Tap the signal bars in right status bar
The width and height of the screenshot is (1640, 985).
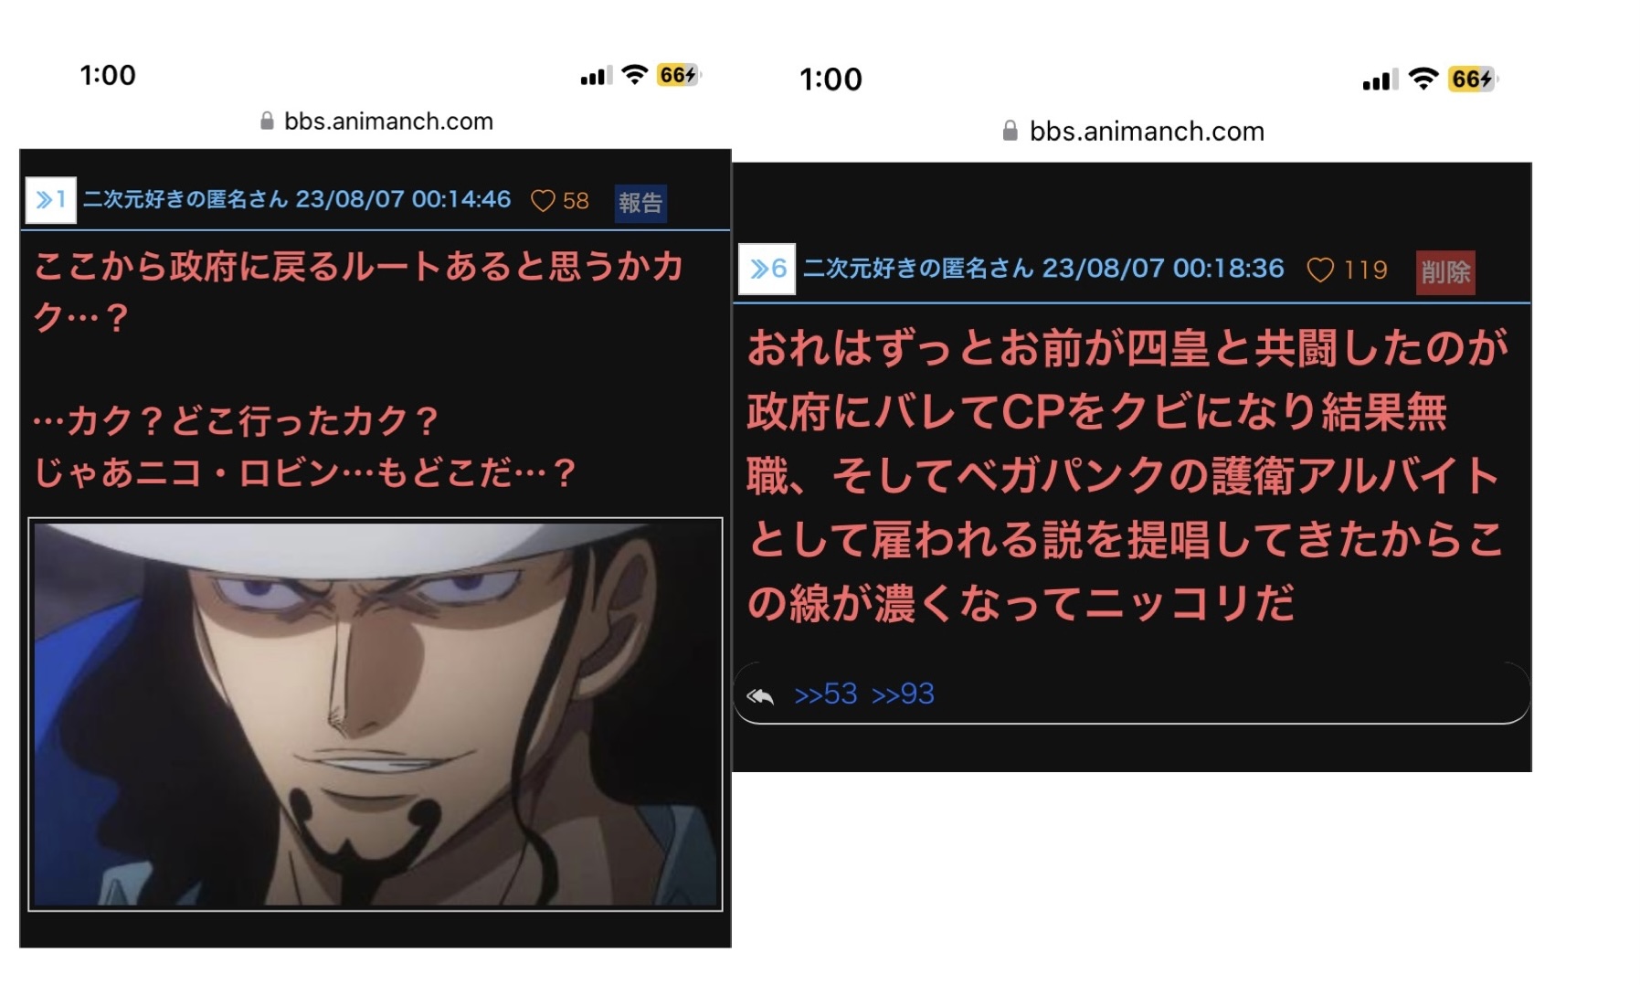tap(1381, 80)
